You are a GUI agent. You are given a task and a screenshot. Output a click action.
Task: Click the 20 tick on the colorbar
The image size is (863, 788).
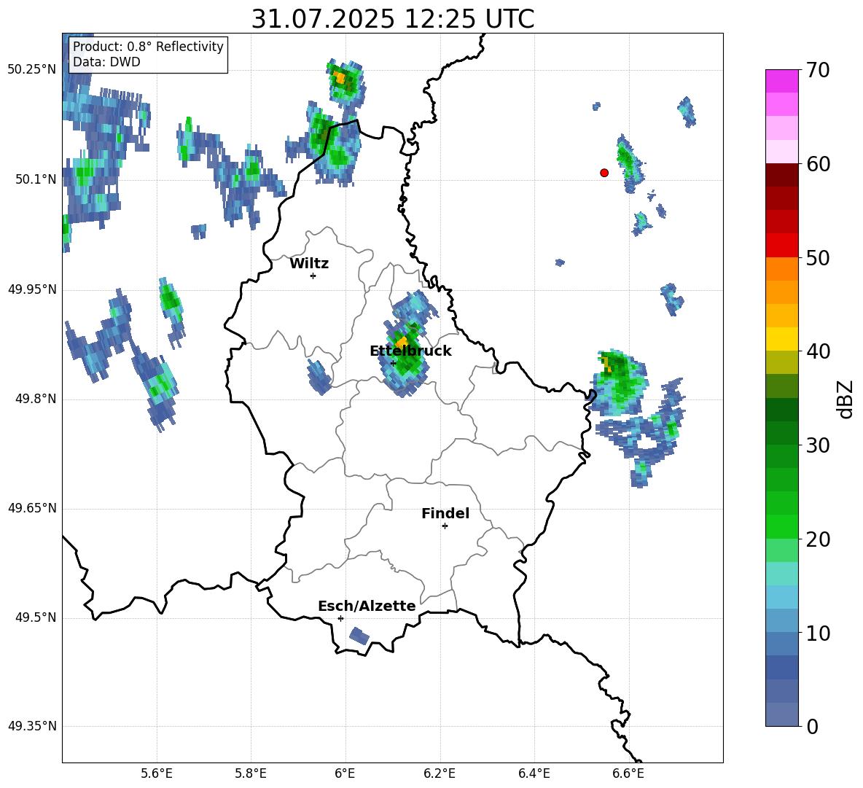coord(818,539)
